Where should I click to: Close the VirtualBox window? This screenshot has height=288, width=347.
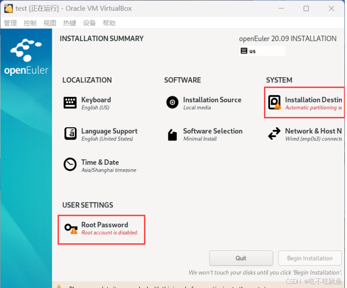331,8
